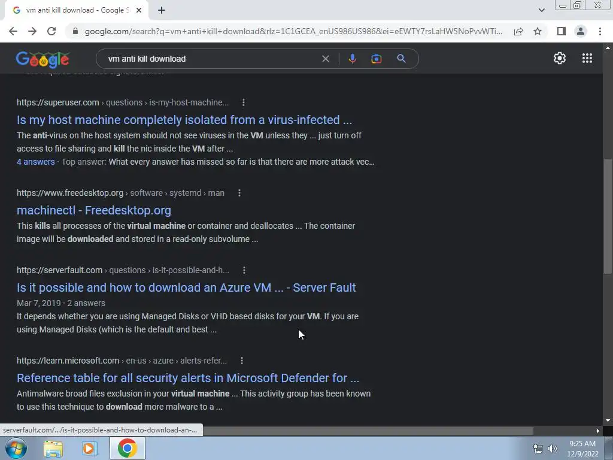
Task: Go back to the previous page
Action: point(13,31)
